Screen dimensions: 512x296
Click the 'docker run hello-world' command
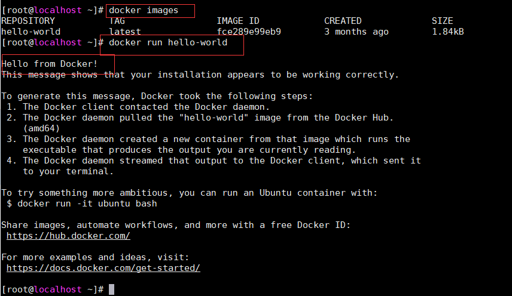pyautogui.click(x=168, y=42)
